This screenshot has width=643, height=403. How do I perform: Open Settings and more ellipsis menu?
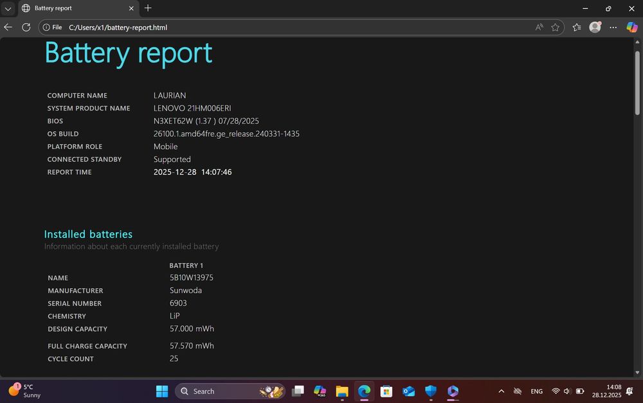click(x=613, y=28)
